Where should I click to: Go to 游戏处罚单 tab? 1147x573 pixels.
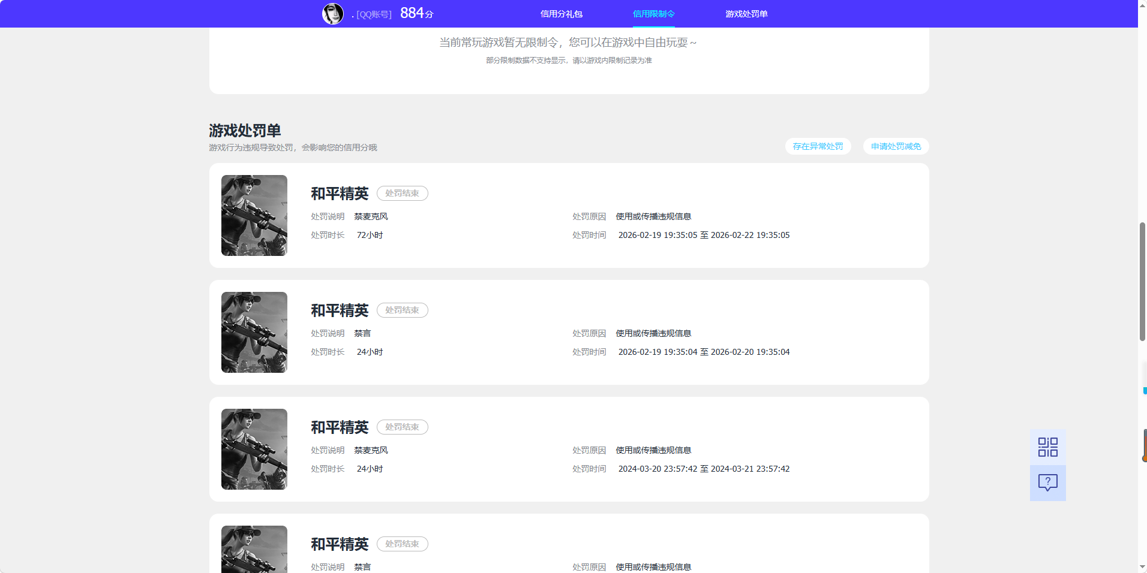746,14
